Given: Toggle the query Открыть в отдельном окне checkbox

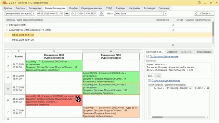Looking at the screenshot, I should (149, 81).
